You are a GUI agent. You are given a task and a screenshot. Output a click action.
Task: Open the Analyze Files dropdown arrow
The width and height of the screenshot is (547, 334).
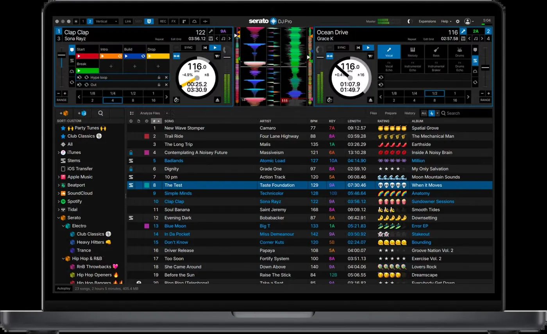point(167,113)
